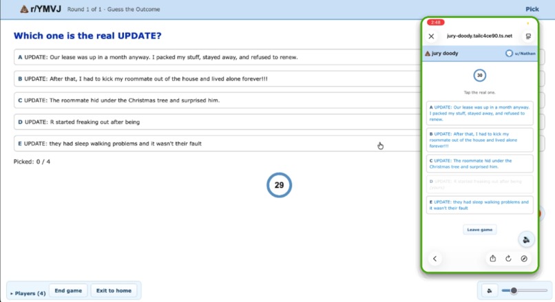The width and height of the screenshot is (555, 302).
Task: Tap Leave game on the phone
Action: [480, 230]
